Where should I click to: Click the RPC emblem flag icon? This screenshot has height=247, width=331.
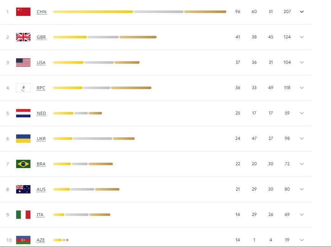[23, 88]
